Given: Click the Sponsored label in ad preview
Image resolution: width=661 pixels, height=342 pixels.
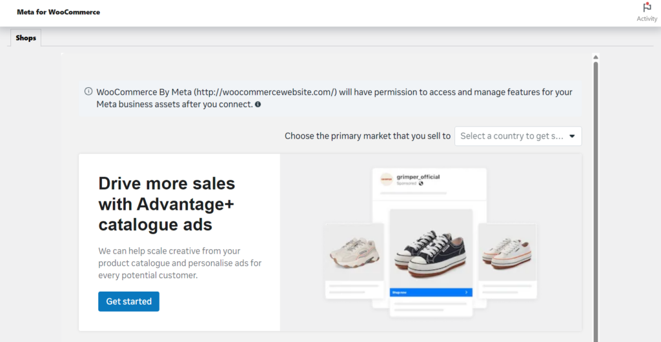Looking at the screenshot, I should [x=407, y=184].
